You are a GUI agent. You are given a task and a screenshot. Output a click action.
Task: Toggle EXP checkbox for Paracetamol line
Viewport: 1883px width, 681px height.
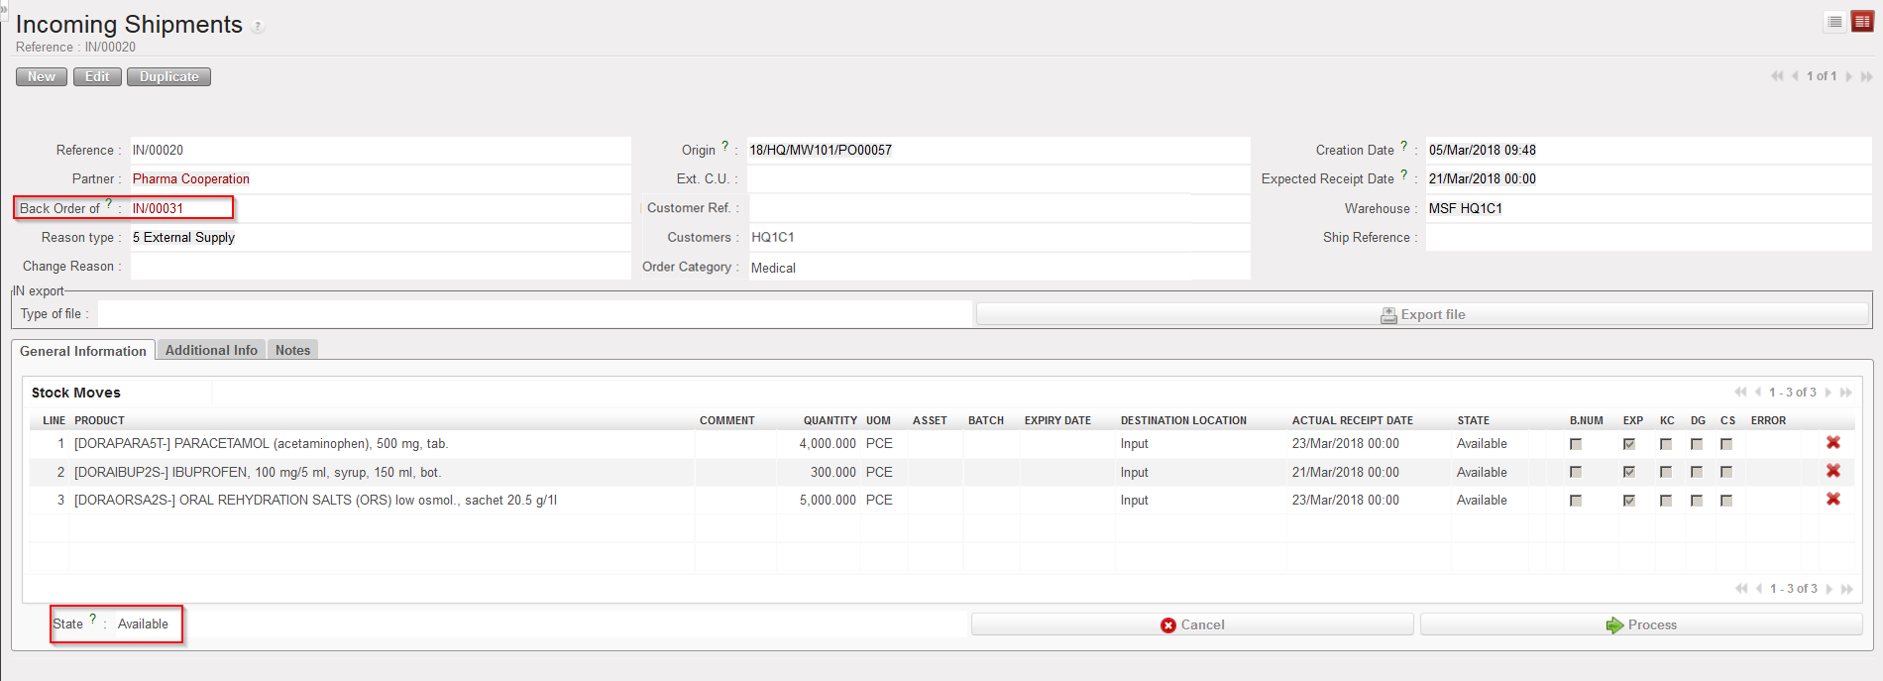tap(1629, 444)
